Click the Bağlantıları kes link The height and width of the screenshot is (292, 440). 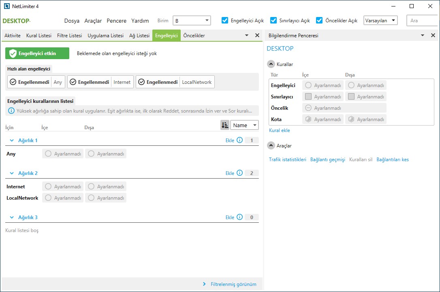click(393, 159)
